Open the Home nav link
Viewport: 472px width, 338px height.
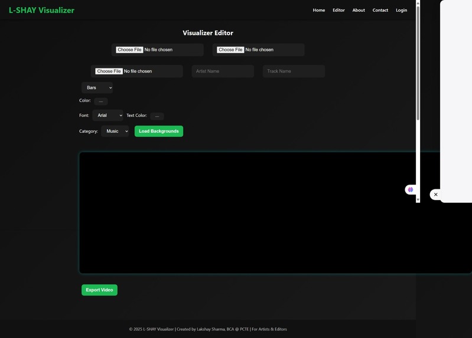(x=319, y=10)
